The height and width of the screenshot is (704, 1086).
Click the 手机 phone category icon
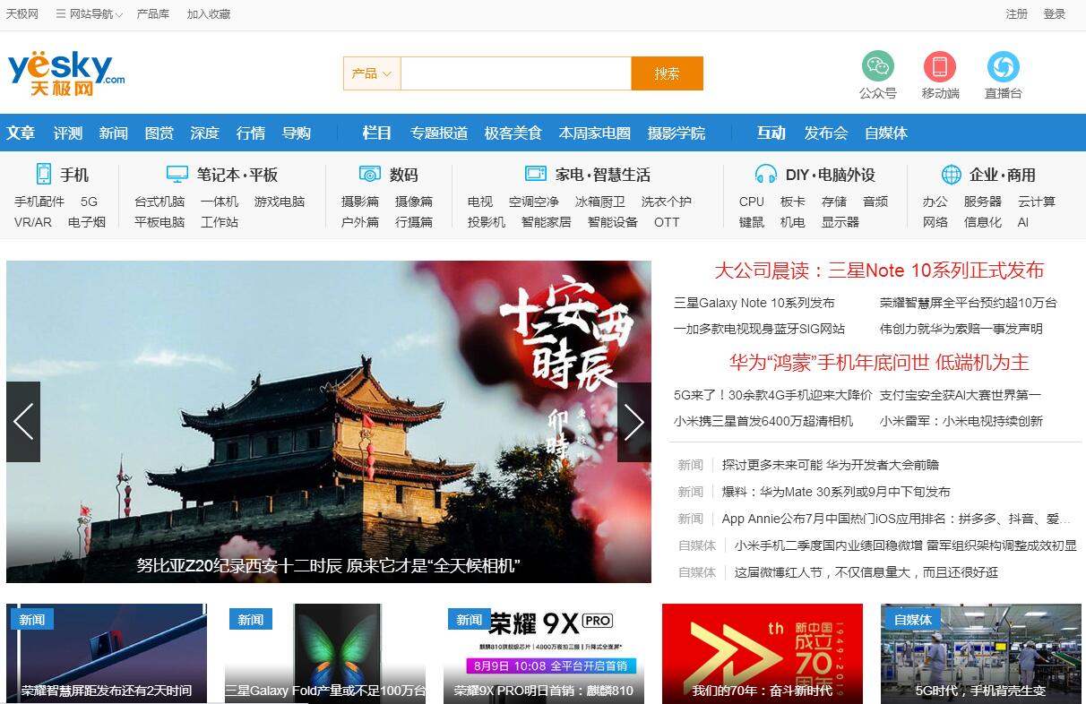click(43, 174)
